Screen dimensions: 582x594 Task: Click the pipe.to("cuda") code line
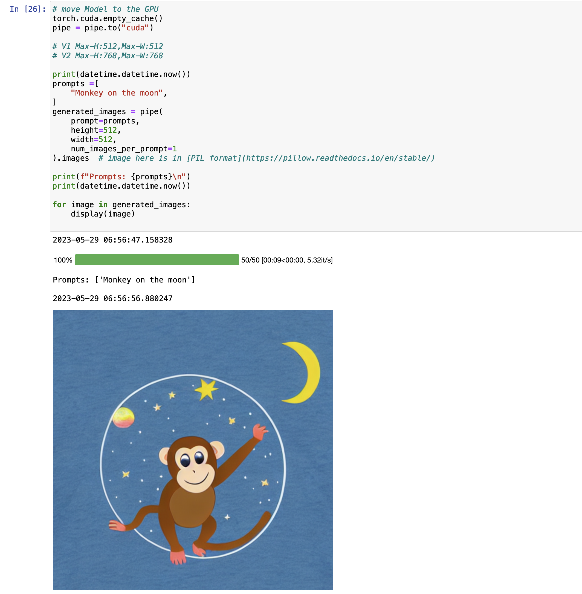pyautogui.click(x=103, y=28)
